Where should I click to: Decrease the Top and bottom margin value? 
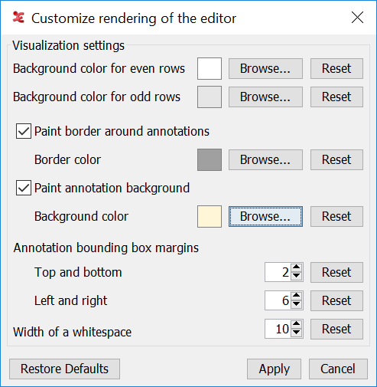296,277
